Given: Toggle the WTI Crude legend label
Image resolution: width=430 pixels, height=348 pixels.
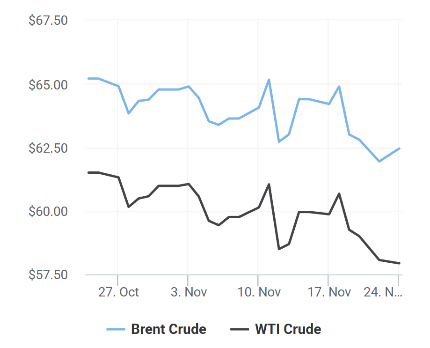Looking at the screenshot, I should coord(288,329).
